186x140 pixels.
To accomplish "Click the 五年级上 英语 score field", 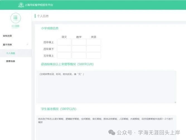I will click(93, 55).
